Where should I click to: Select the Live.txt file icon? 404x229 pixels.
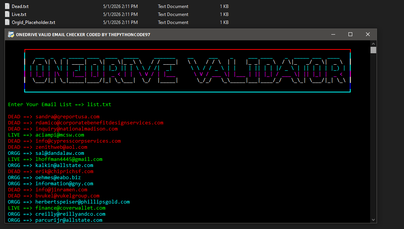click(x=7, y=14)
